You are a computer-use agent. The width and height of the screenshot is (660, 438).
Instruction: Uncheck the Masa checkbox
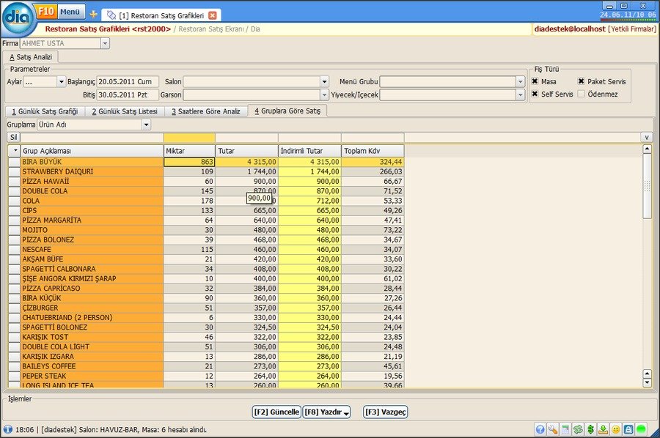click(535, 81)
